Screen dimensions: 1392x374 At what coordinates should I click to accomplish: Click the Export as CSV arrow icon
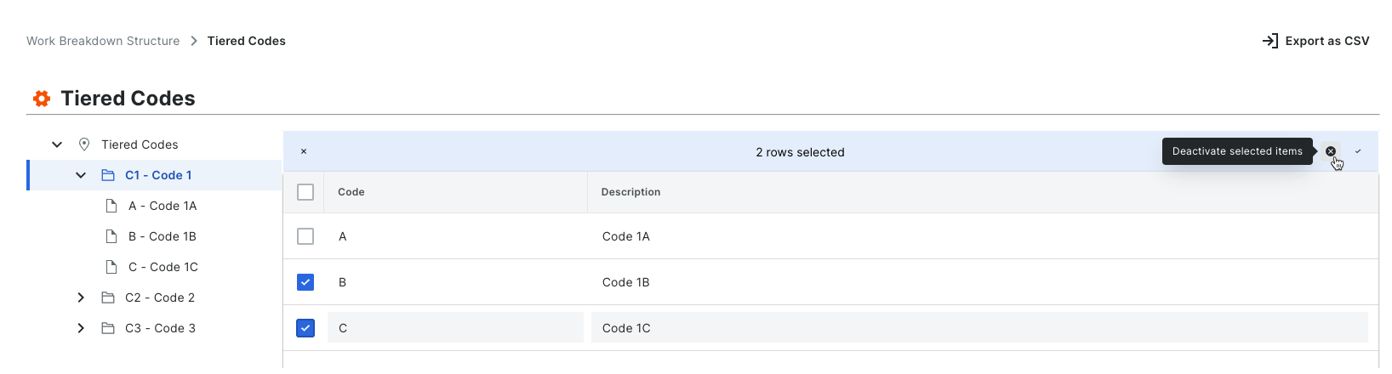pos(1270,41)
